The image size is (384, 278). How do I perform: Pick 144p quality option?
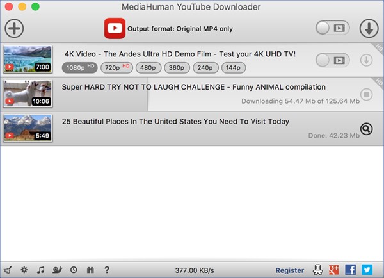coord(234,68)
